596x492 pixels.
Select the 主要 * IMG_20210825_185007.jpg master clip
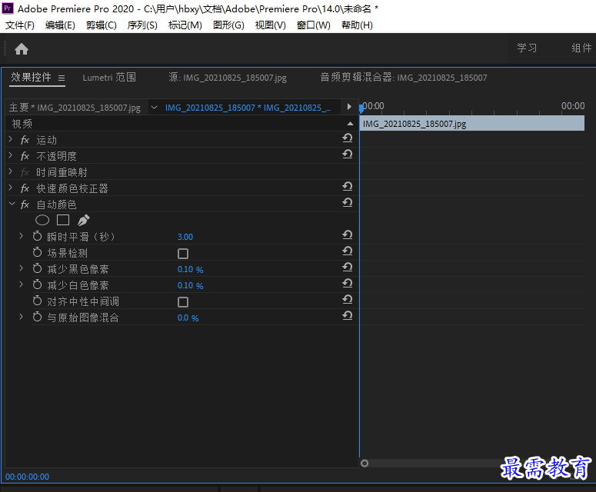tap(75, 108)
